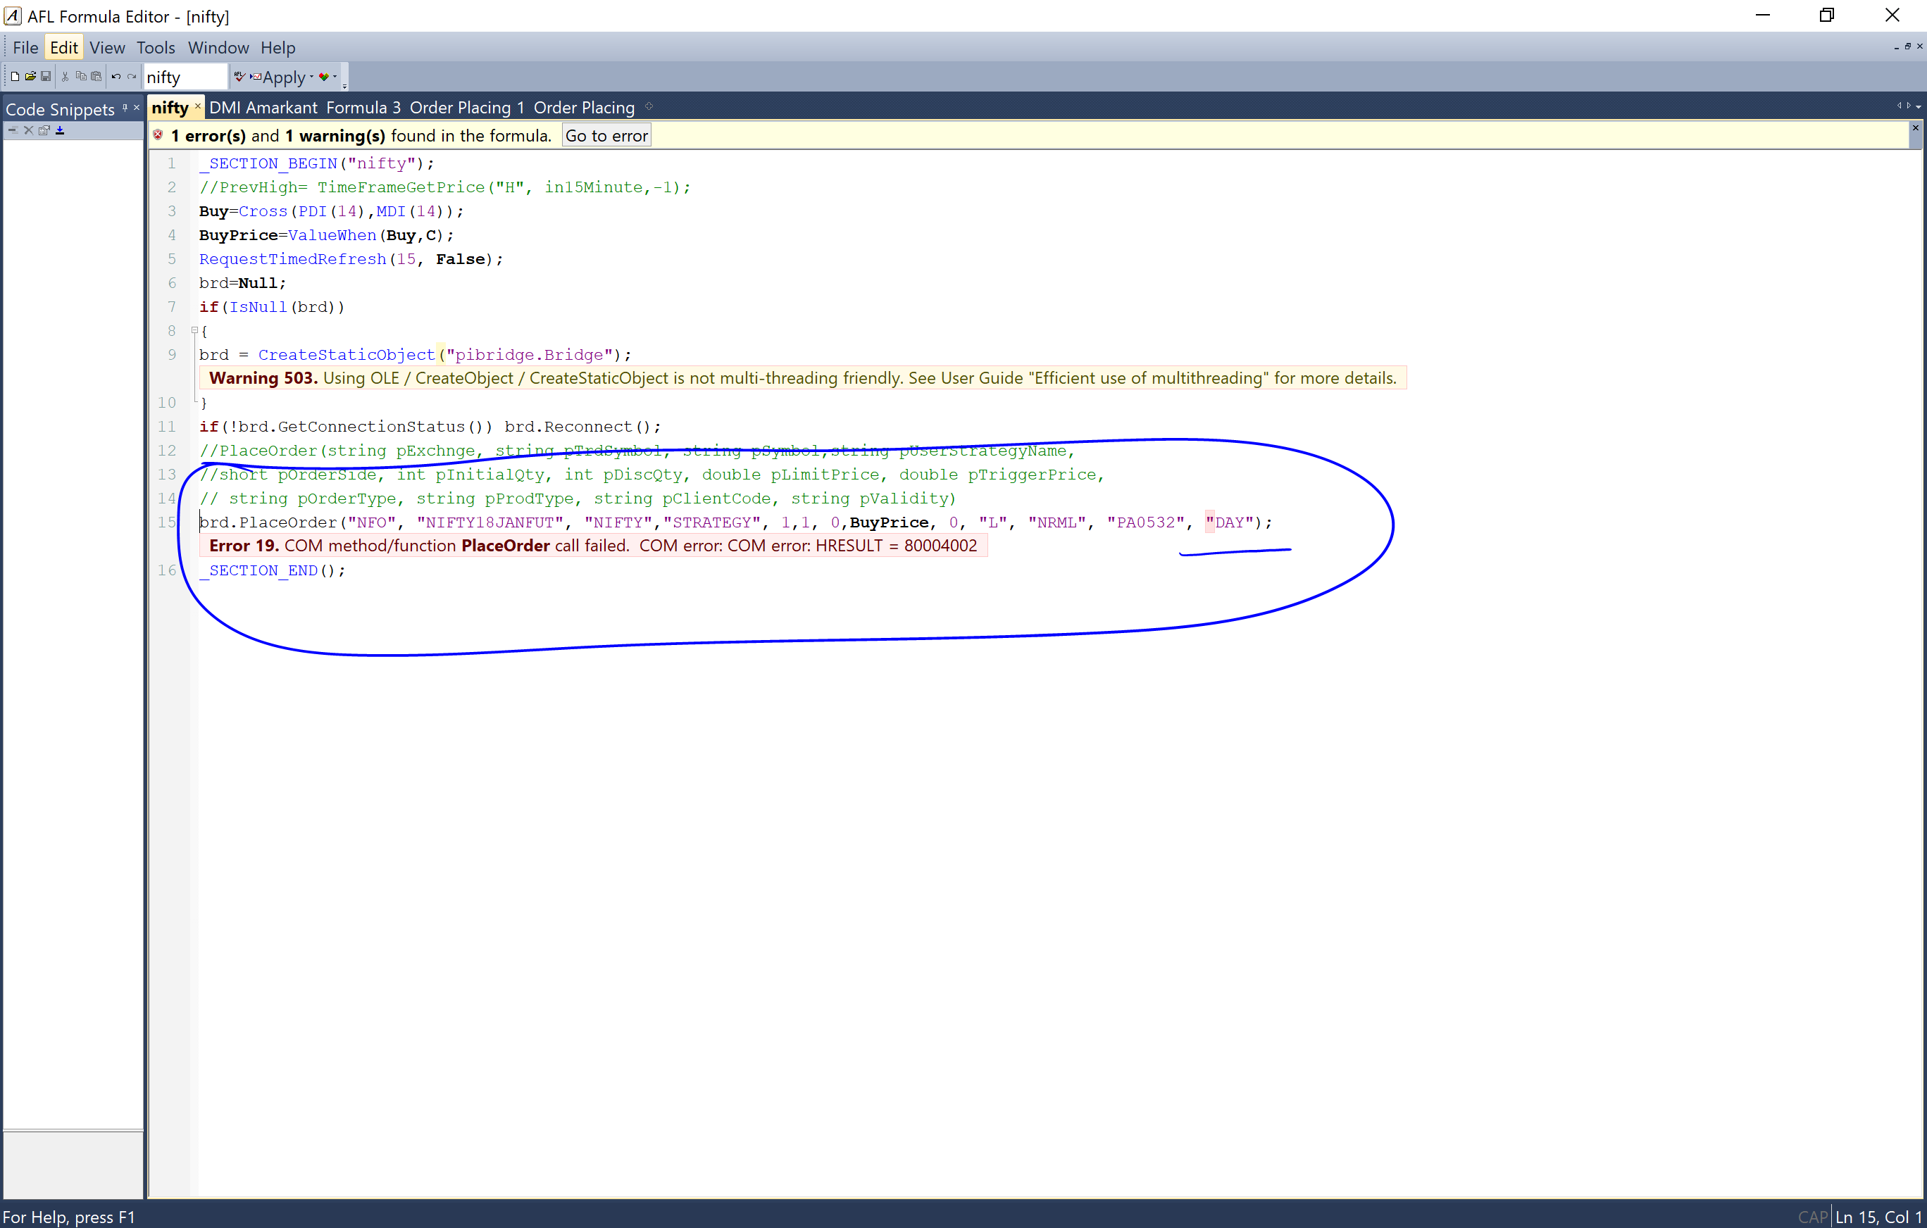Switch to the Order Placing 1 tab
The image size is (1927, 1228).
(466, 108)
